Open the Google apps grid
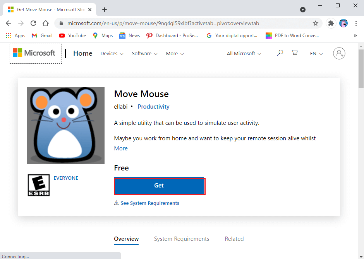This screenshot has height=259, width=364. [8, 35]
